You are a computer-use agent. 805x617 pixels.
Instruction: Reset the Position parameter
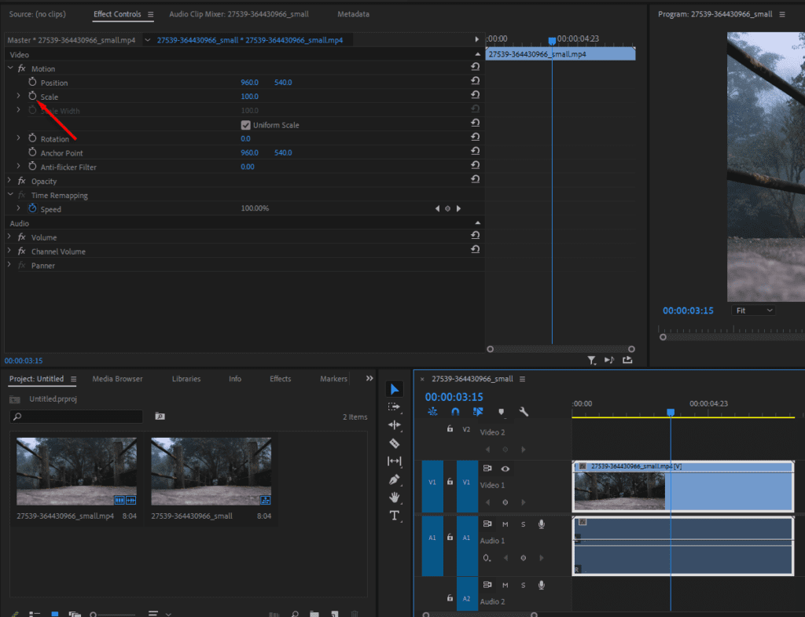[476, 80]
